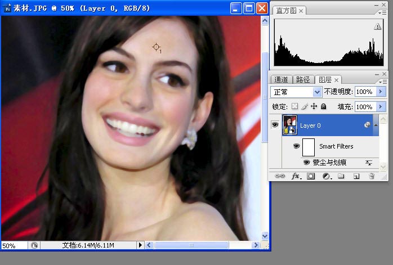Click the Layer 0 thumbnail
Viewport: 393px width, 265px height.
tap(290, 124)
